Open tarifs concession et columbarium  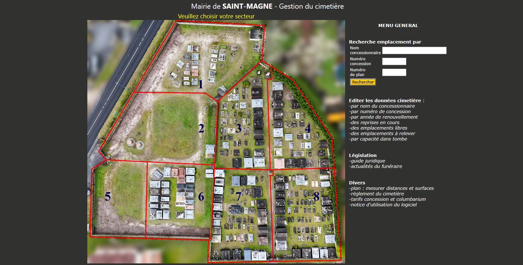pyautogui.click(x=387, y=199)
